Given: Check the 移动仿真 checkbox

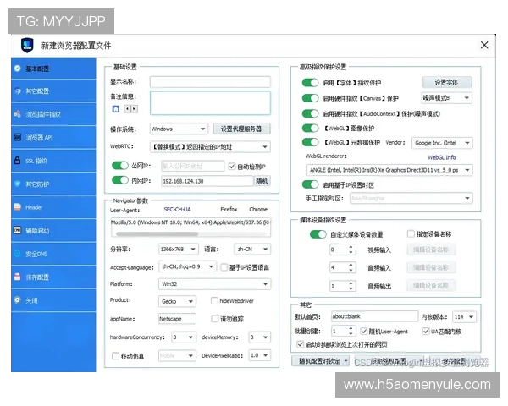Looking at the screenshot, I should coord(115,356).
